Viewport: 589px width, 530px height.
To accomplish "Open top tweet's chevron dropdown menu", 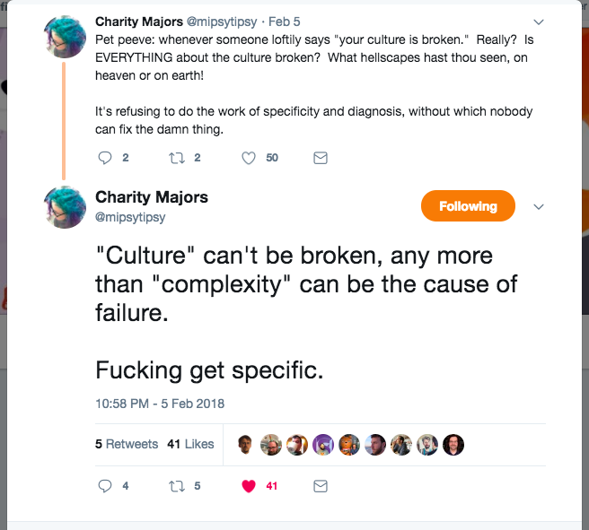I will pyautogui.click(x=539, y=22).
